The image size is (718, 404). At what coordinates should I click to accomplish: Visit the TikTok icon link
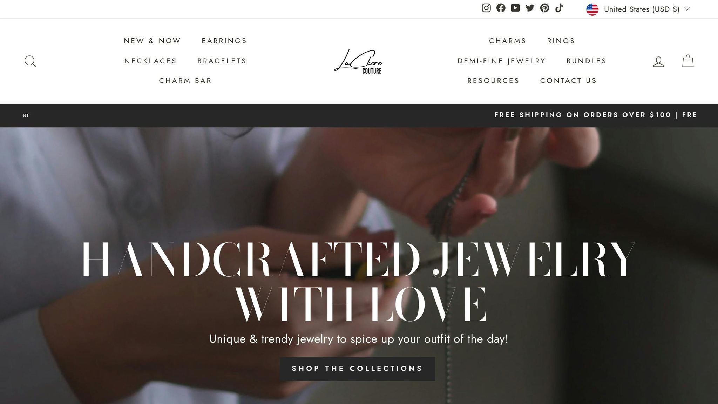point(559,8)
